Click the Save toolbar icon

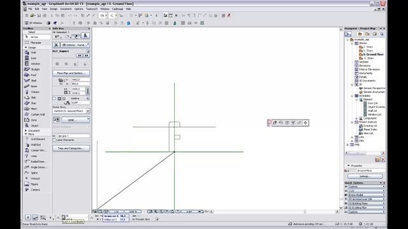[x=39, y=15]
